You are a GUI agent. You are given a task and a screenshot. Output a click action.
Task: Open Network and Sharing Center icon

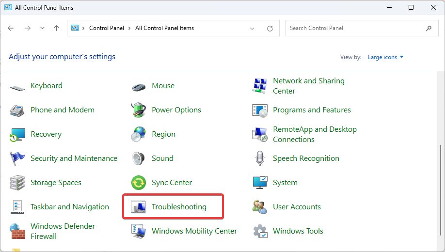click(260, 86)
